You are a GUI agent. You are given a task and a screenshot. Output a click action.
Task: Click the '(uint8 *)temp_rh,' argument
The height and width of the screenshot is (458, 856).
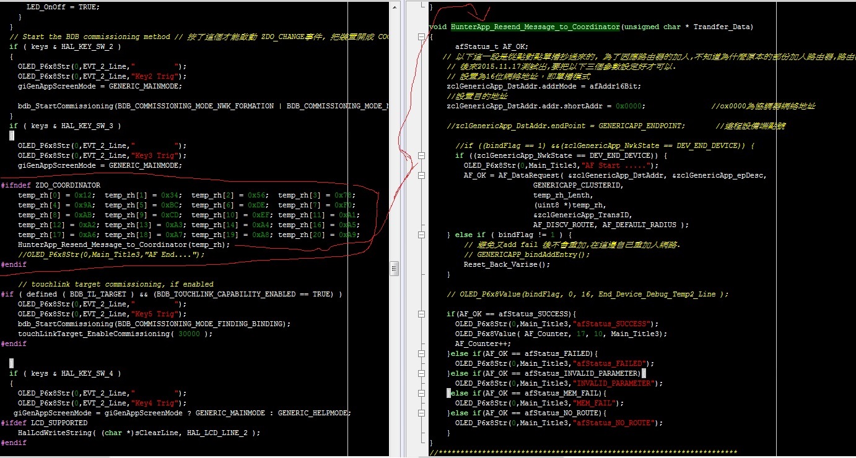(570, 205)
